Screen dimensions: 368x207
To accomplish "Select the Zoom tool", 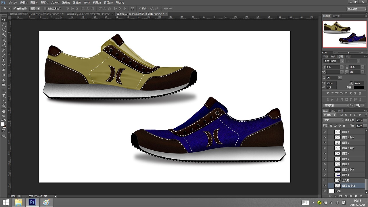I will [x=4, y=116].
